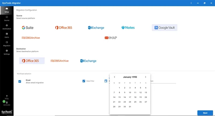Select Office 365 as source platform
The image size is (215, 116).
64,28
